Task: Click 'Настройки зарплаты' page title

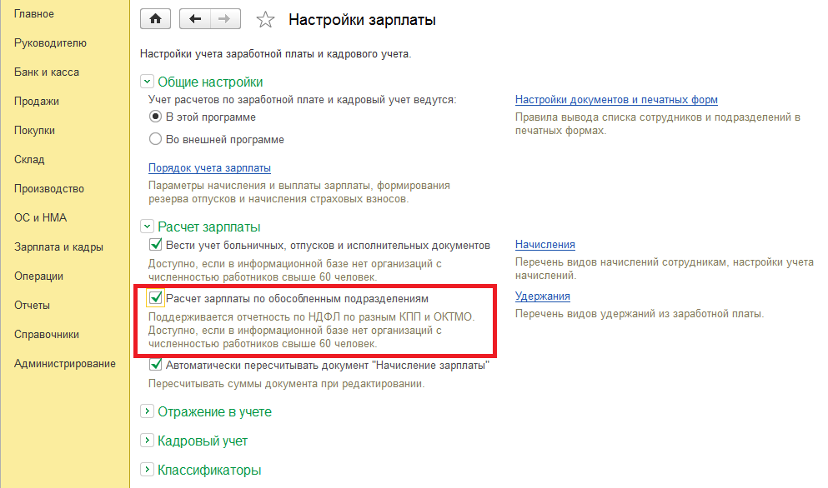Action: tap(362, 20)
